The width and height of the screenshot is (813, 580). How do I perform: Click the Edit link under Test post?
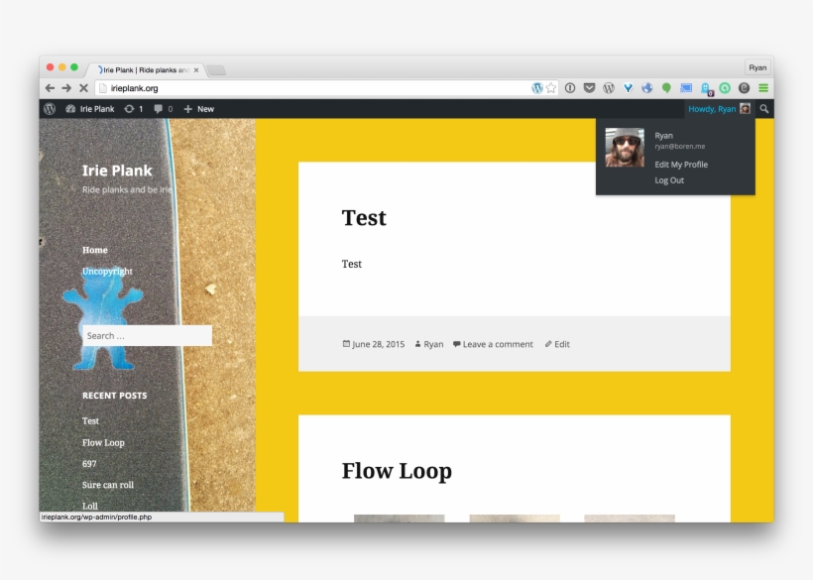click(x=561, y=345)
